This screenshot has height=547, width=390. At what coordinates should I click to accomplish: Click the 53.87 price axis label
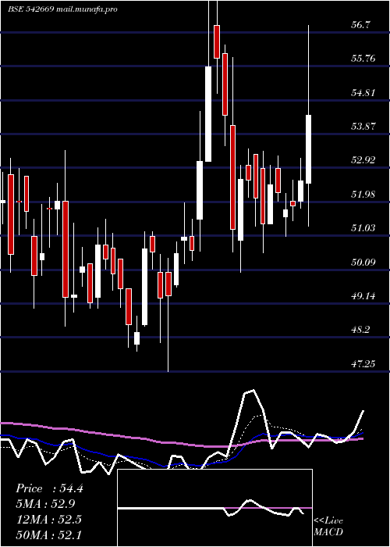pos(363,127)
